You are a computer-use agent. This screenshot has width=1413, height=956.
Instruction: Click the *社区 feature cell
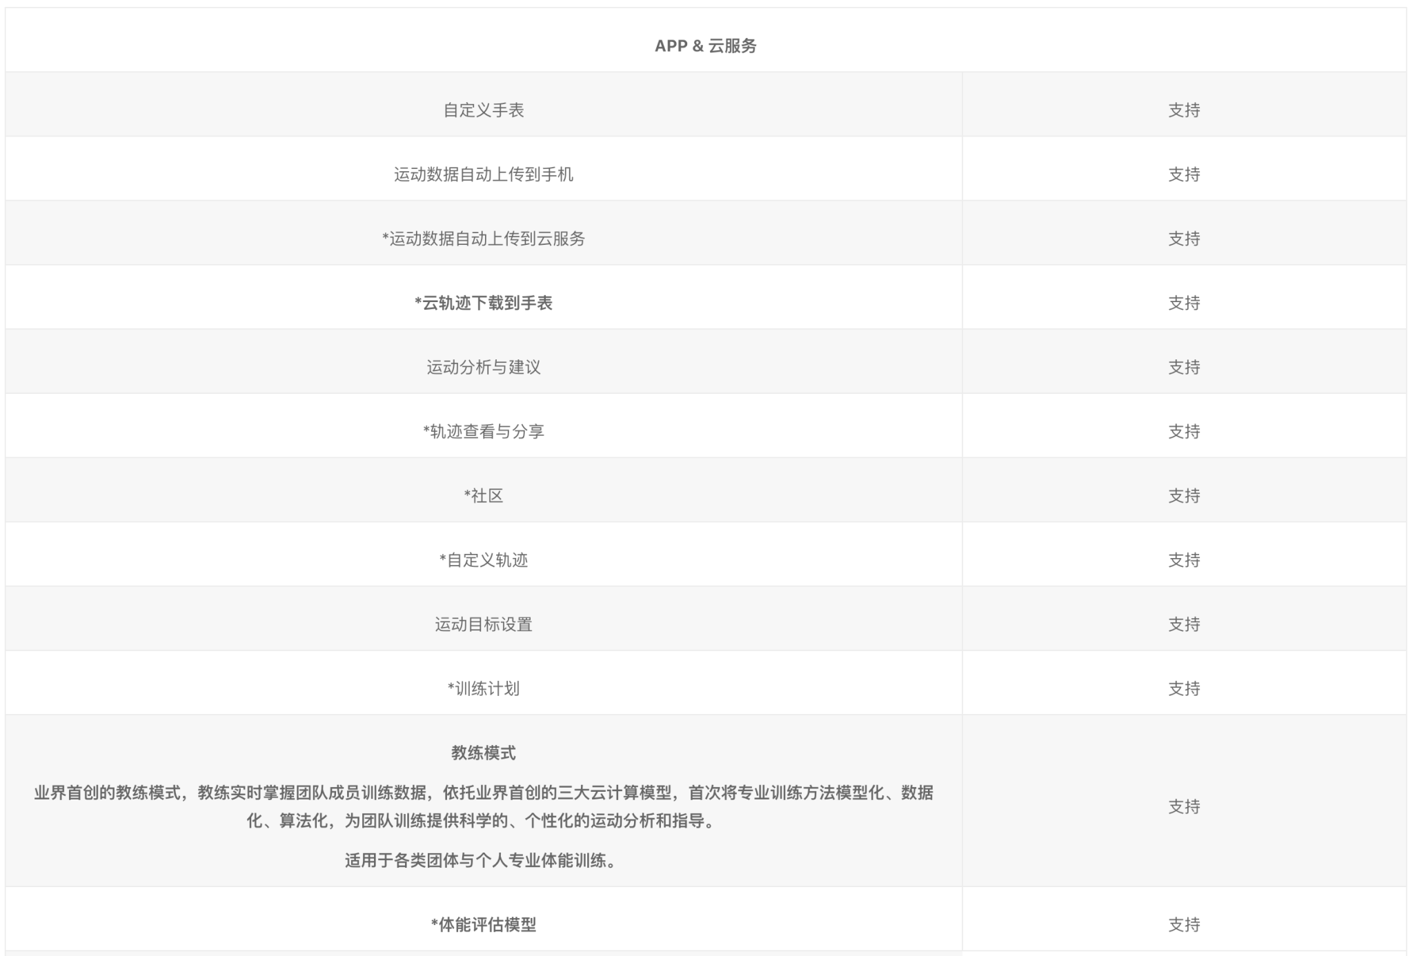click(483, 495)
